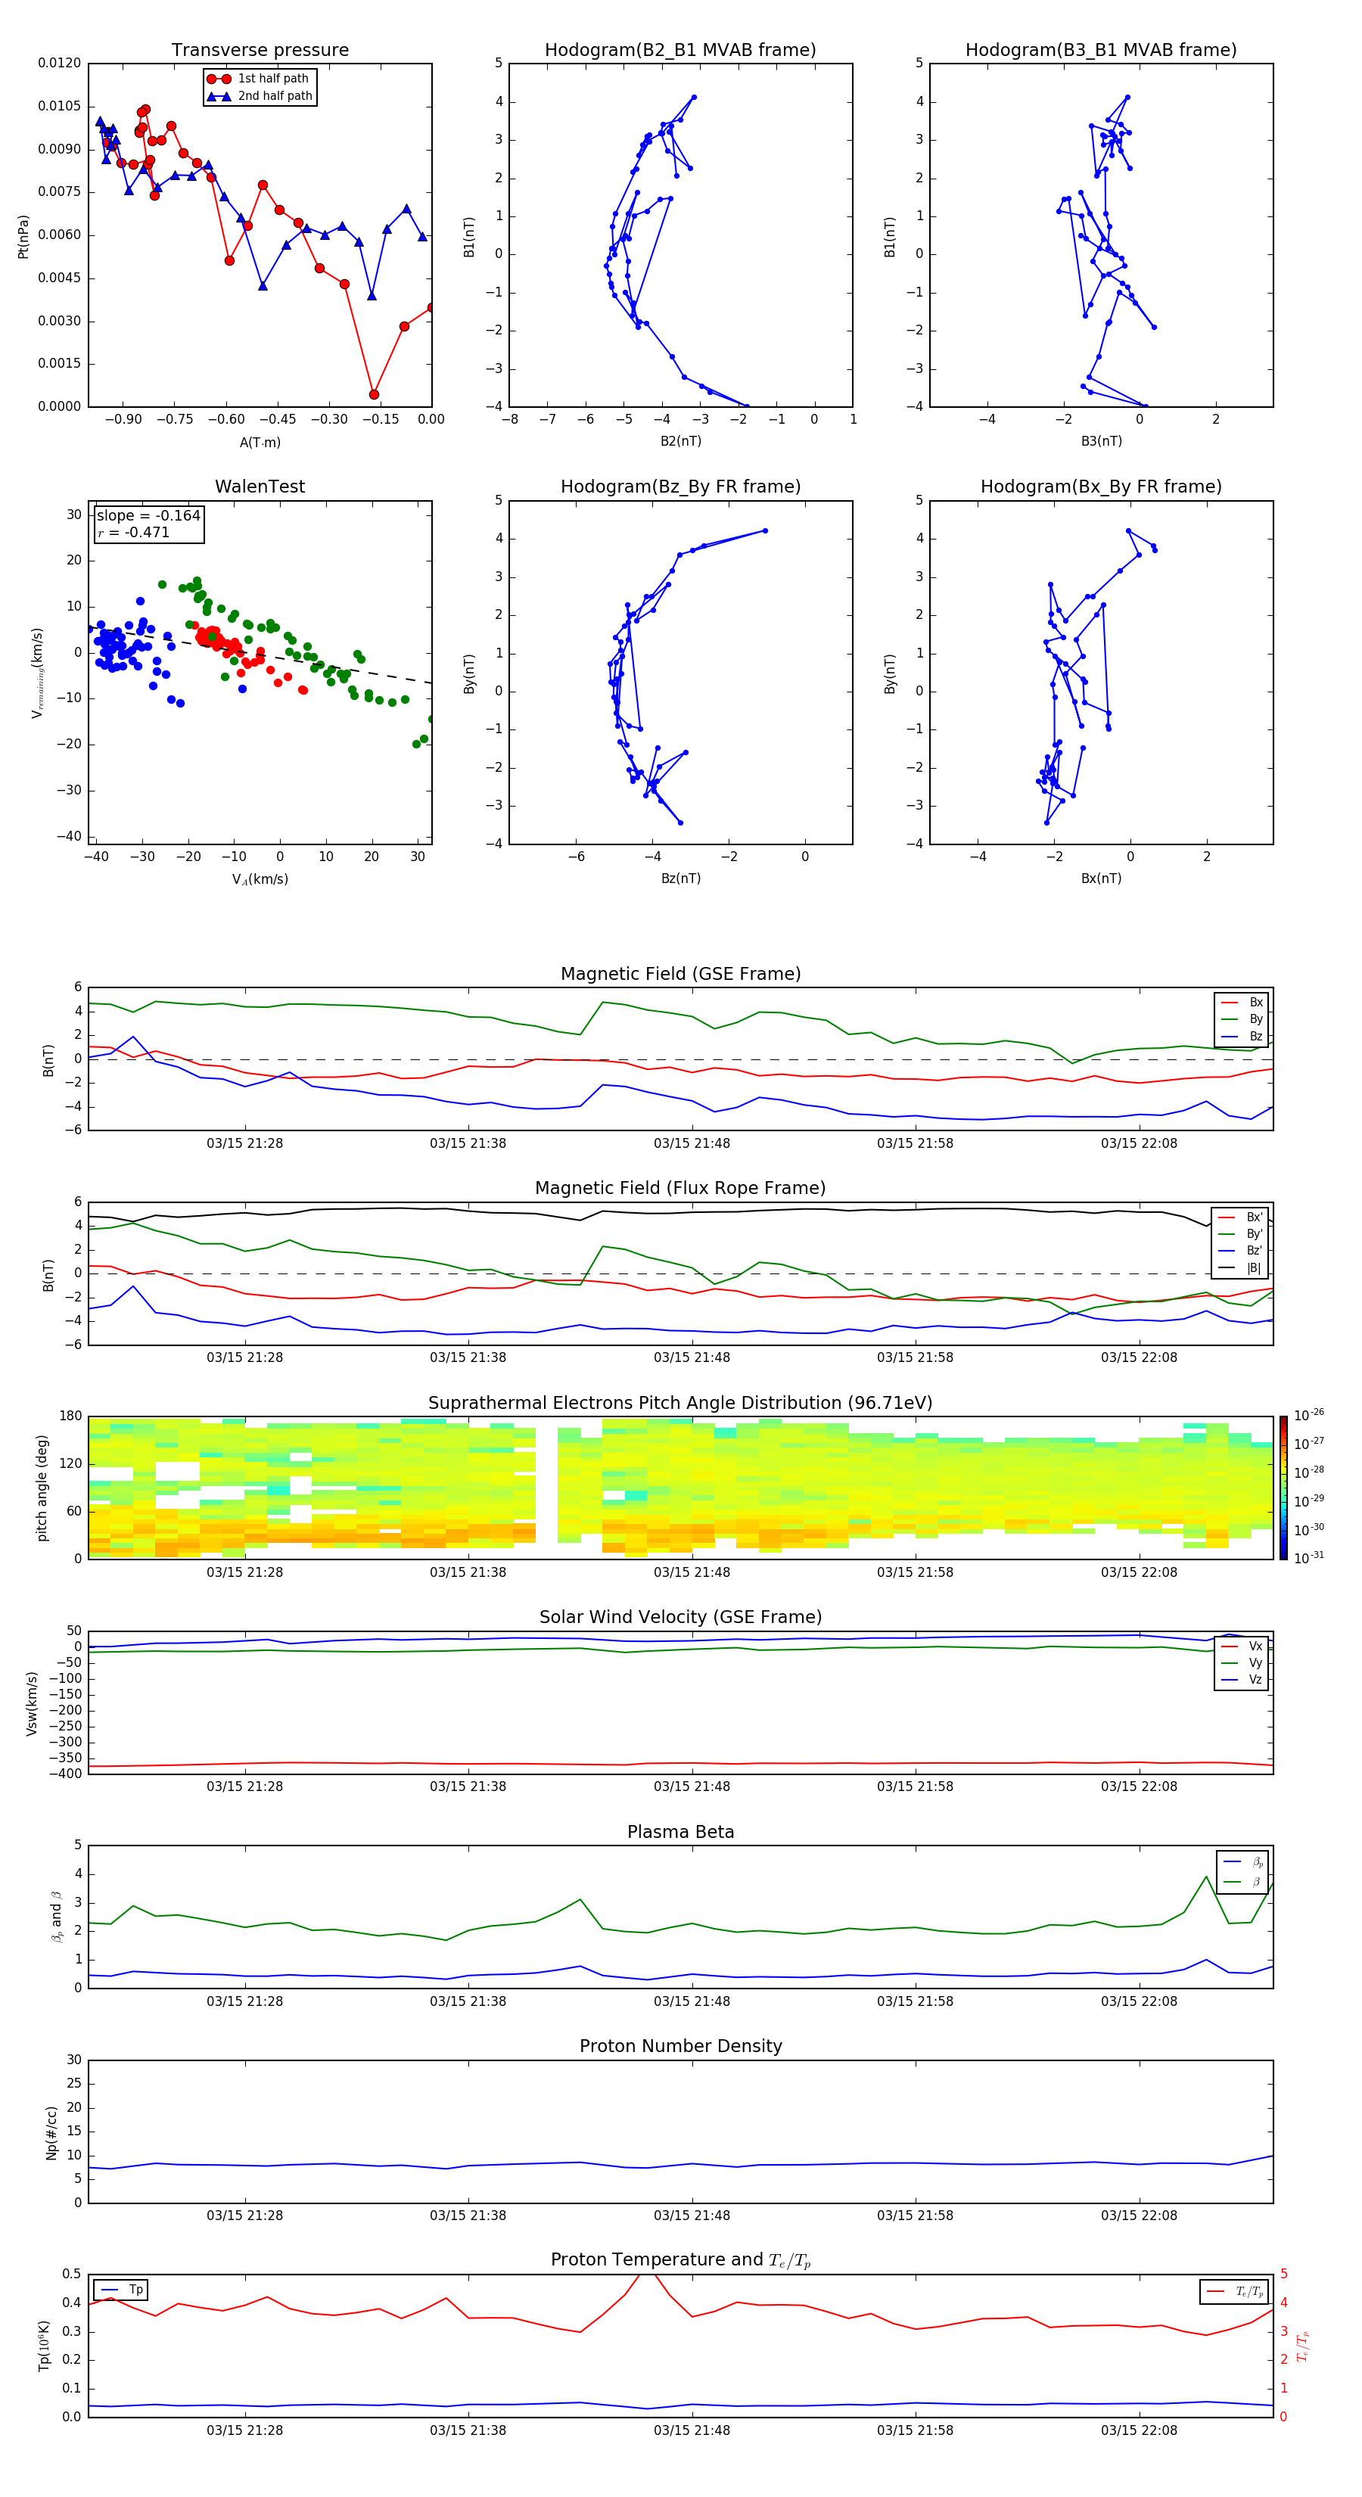Select "Bx" in the GSE Frame legend
Image resolution: width=1362 pixels, height=2497 pixels.
point(1242,1003)
